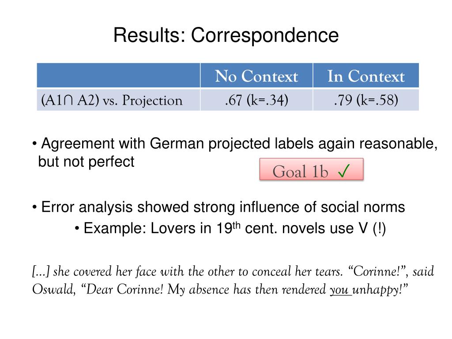Select the slide title Results: Correspondence
This screenshot has width=452, height=339.
tap(226, 35)
